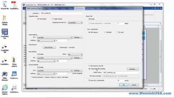174x98 pixels.
Task: Open Read address PLC dropdown
Action: coord(55,38)
